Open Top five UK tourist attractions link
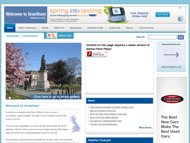The width and height of the screenshot is (190, 143). [x=103, y=124]
